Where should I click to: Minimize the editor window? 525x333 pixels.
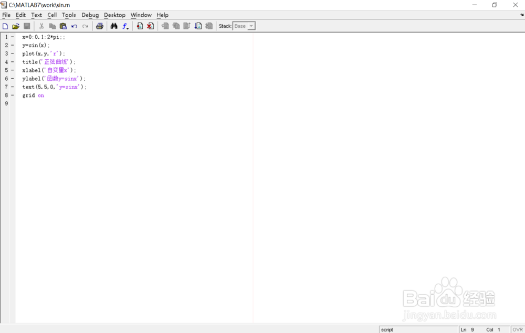(x=475, y=5)
